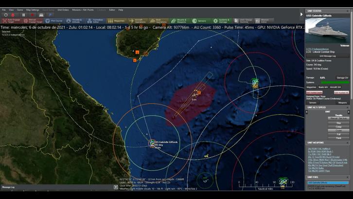
Task: Open the Formation Editor
Action: pos(96,21)
